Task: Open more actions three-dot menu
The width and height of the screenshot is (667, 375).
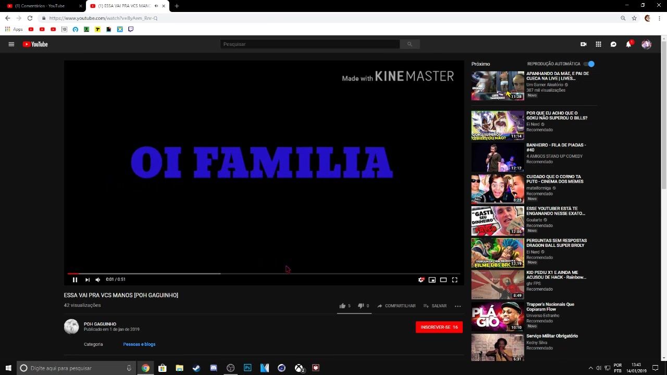Action: click(x=458, y=306)
